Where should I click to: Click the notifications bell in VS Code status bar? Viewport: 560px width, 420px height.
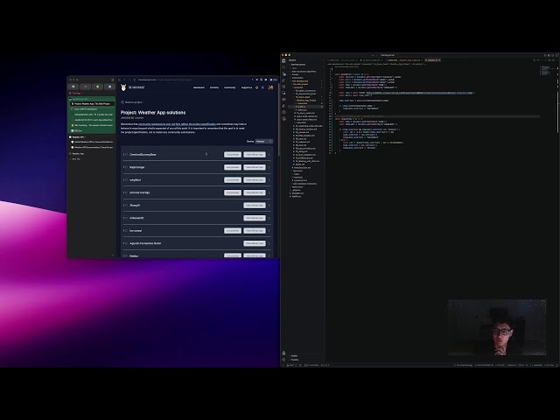pyautogui.click(x=557, y=366)
